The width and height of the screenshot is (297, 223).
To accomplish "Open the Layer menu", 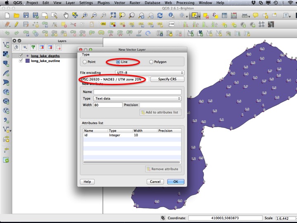I will click(70, 2).
